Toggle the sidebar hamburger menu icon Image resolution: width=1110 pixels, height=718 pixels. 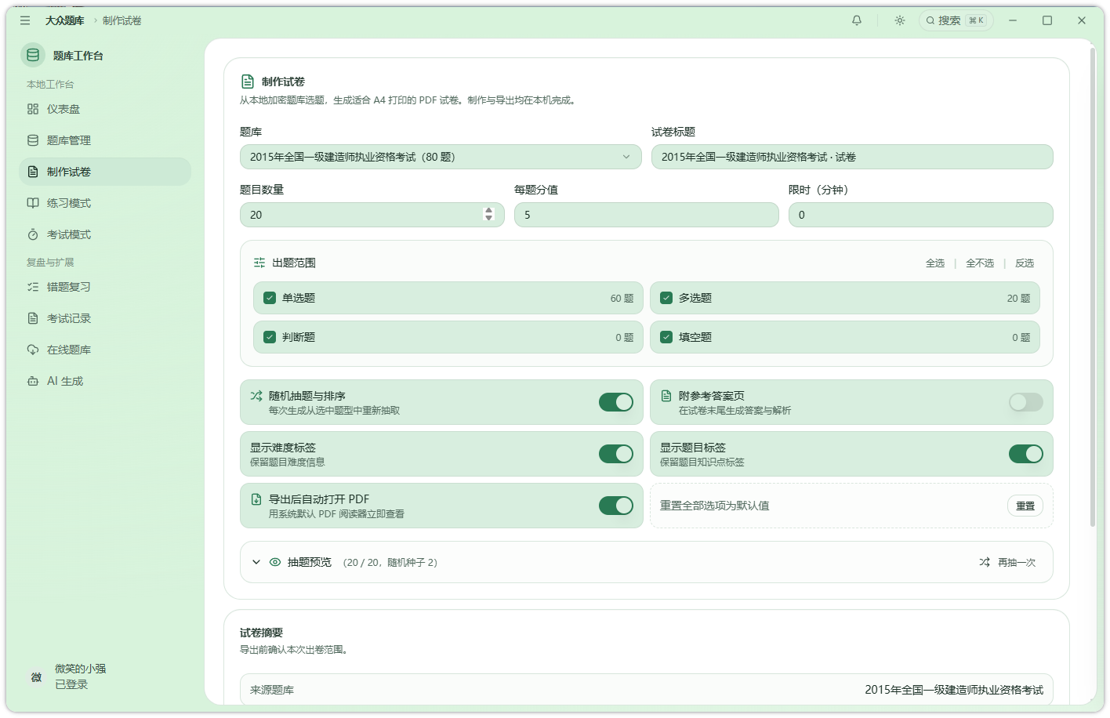[25, 20]
